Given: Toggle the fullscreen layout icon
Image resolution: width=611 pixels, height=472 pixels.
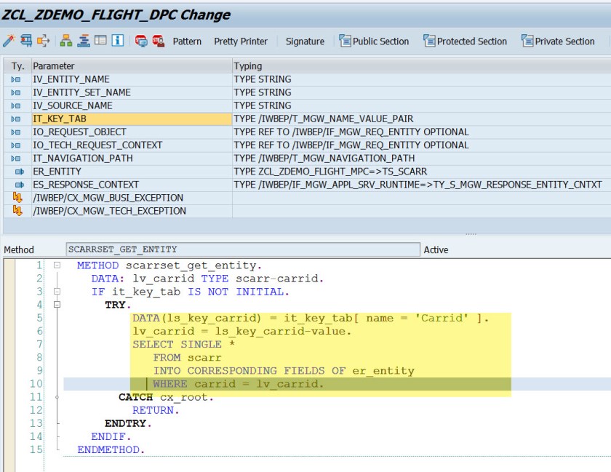Looking at the screenshot, I should (x=100, y=40).
